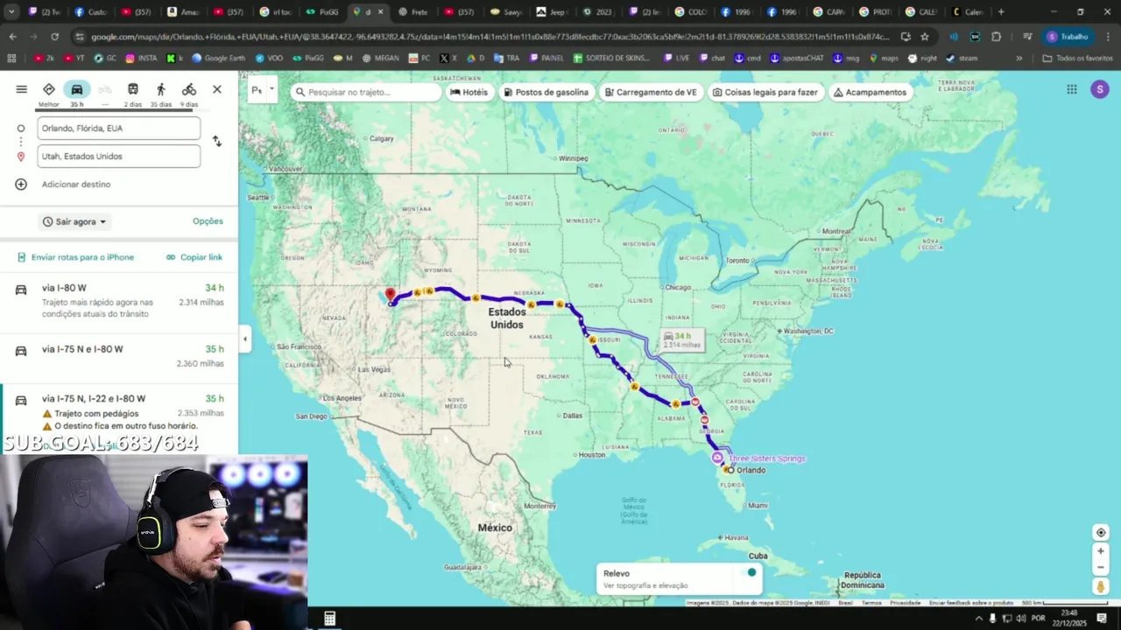Click the site info icon in address bar
The image size is (1121, 630).
tap(80, 37)
